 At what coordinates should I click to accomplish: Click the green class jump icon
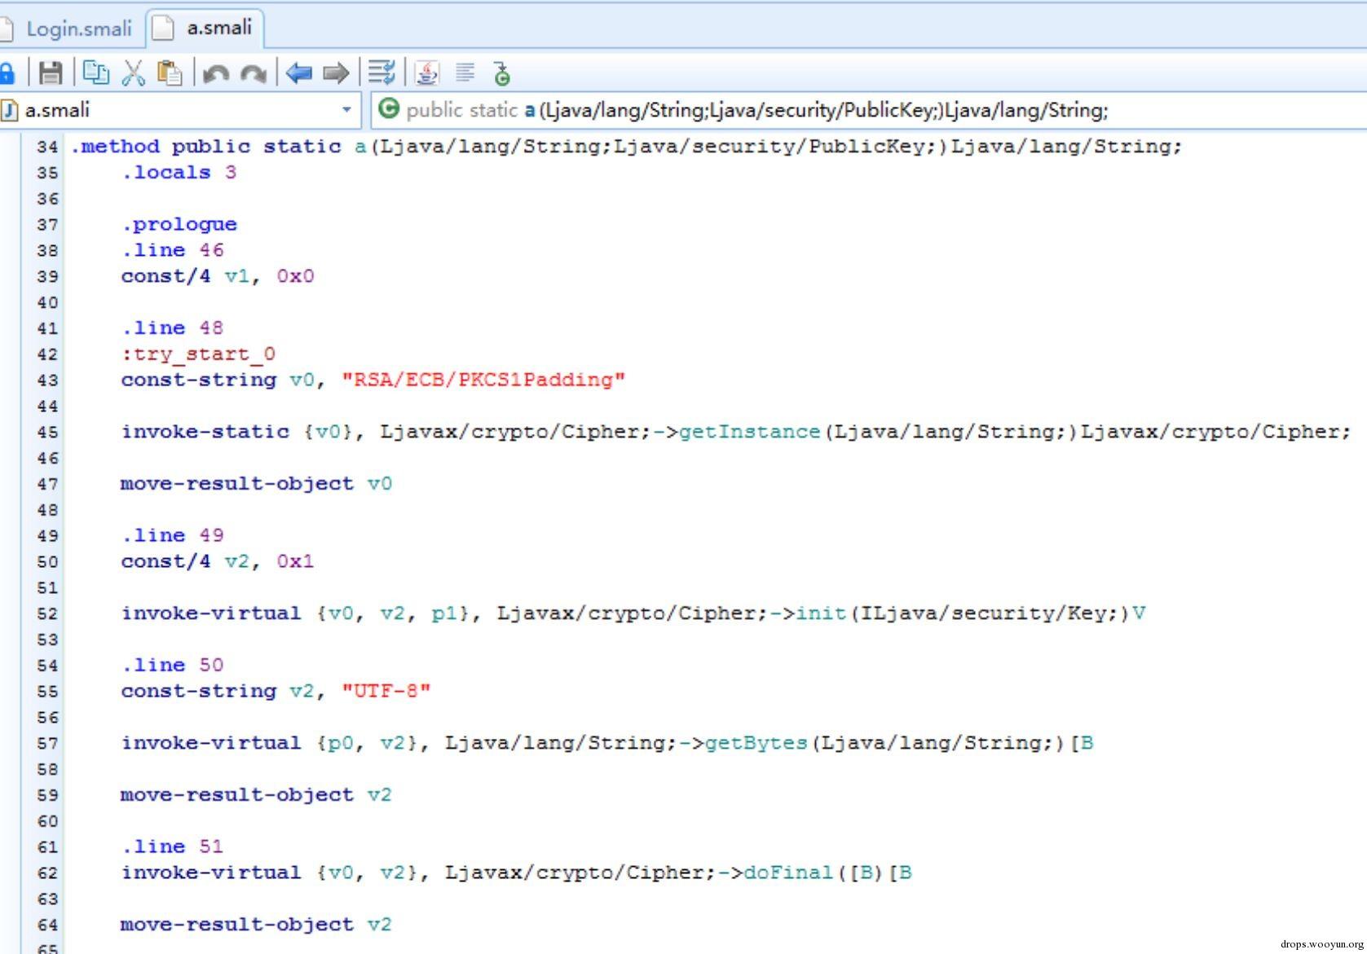tap(502, 73)
